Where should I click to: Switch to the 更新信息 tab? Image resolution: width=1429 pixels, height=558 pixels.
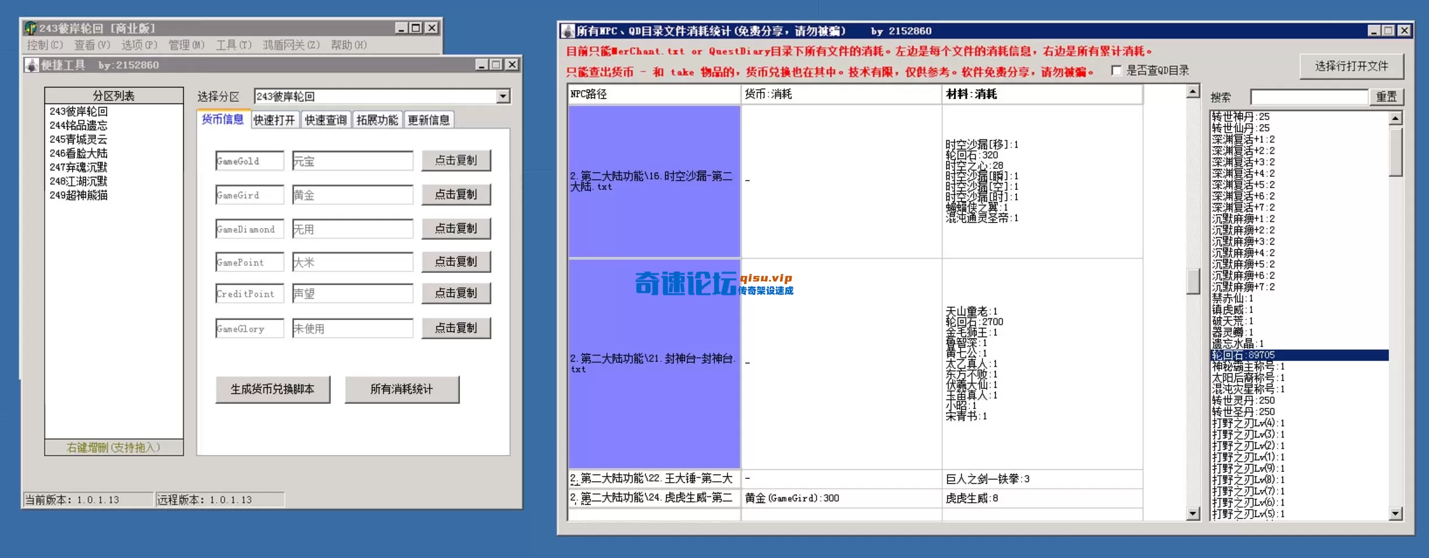pyautogui.click(x=429, y=119)
